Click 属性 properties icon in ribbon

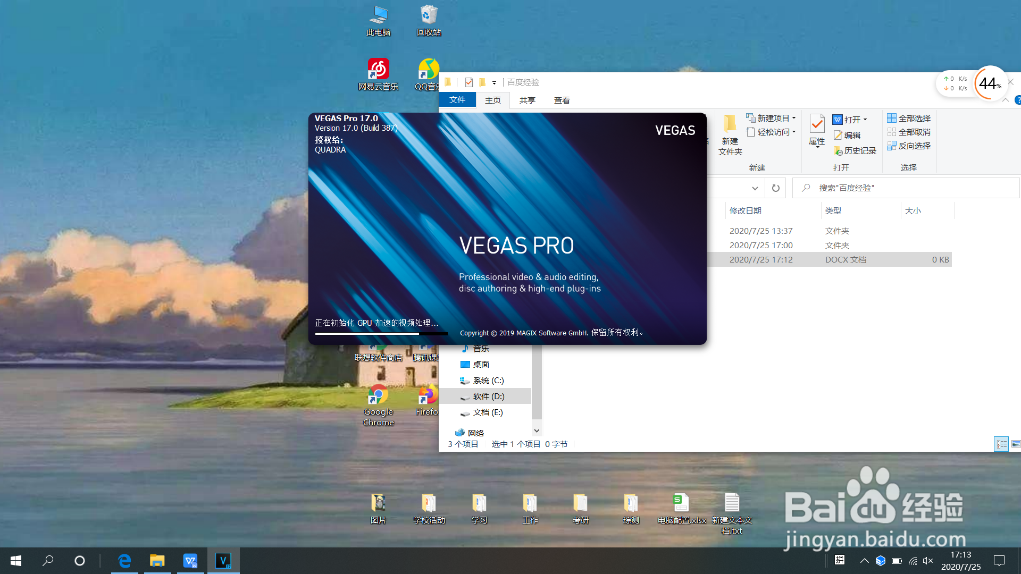pos(817,130)
